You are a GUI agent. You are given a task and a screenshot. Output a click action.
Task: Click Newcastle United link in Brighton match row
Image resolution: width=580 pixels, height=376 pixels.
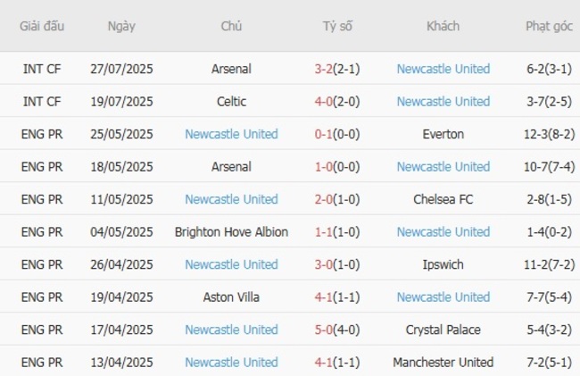coord(443,232)
